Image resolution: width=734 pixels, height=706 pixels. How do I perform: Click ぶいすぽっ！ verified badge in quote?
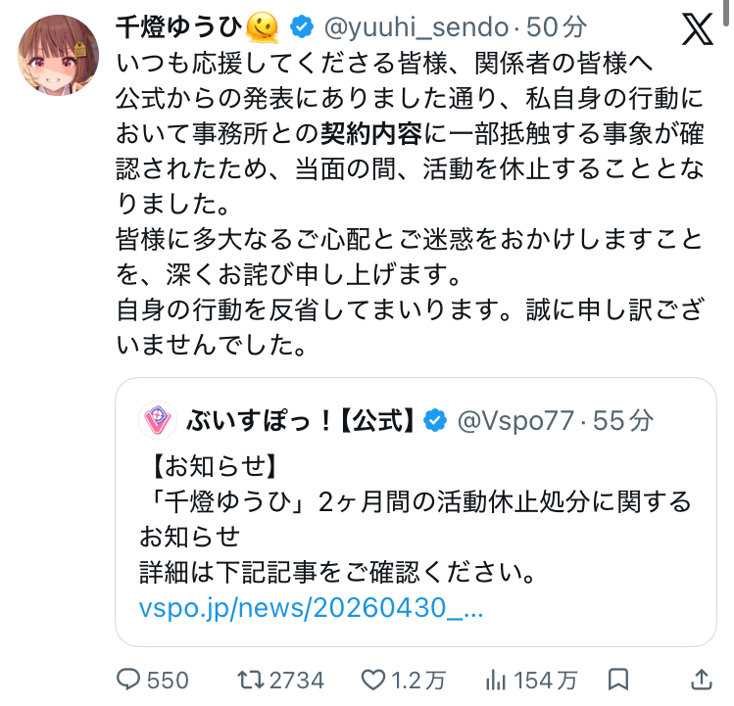(434, 420)
